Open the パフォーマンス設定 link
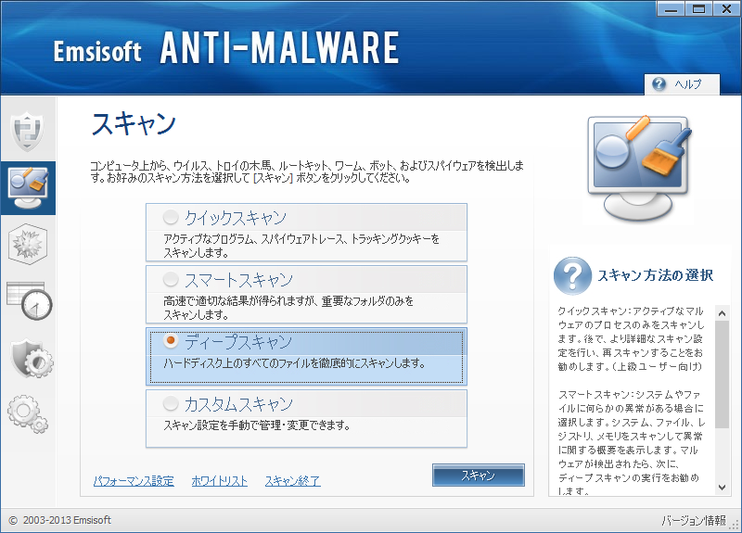Screen dimensions: 742x533 [x=134, y=481]
